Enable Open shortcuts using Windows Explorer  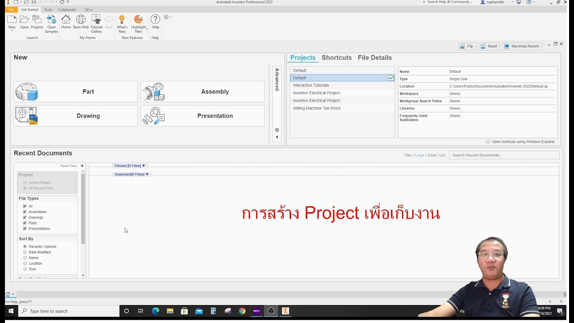coord(488,142)
